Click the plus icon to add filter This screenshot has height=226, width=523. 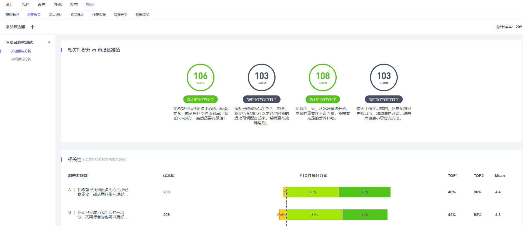(32, 27)
